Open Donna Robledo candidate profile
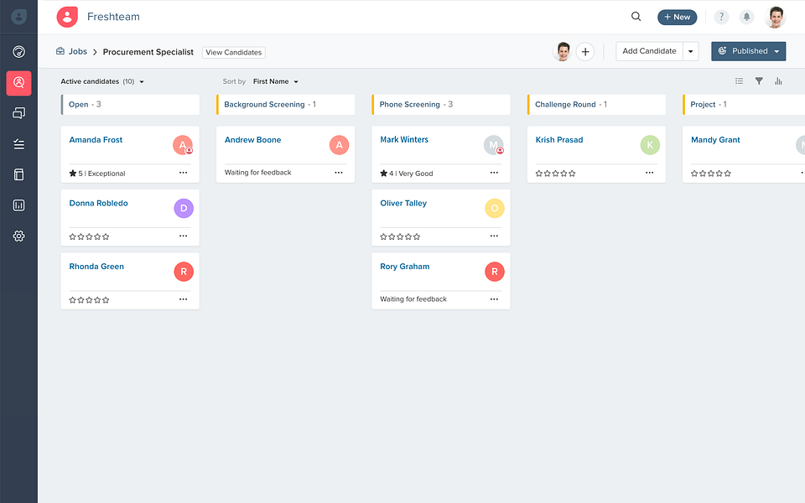This screenshot has height=503, width=805. pyautogui.click(x=98, y=203)
